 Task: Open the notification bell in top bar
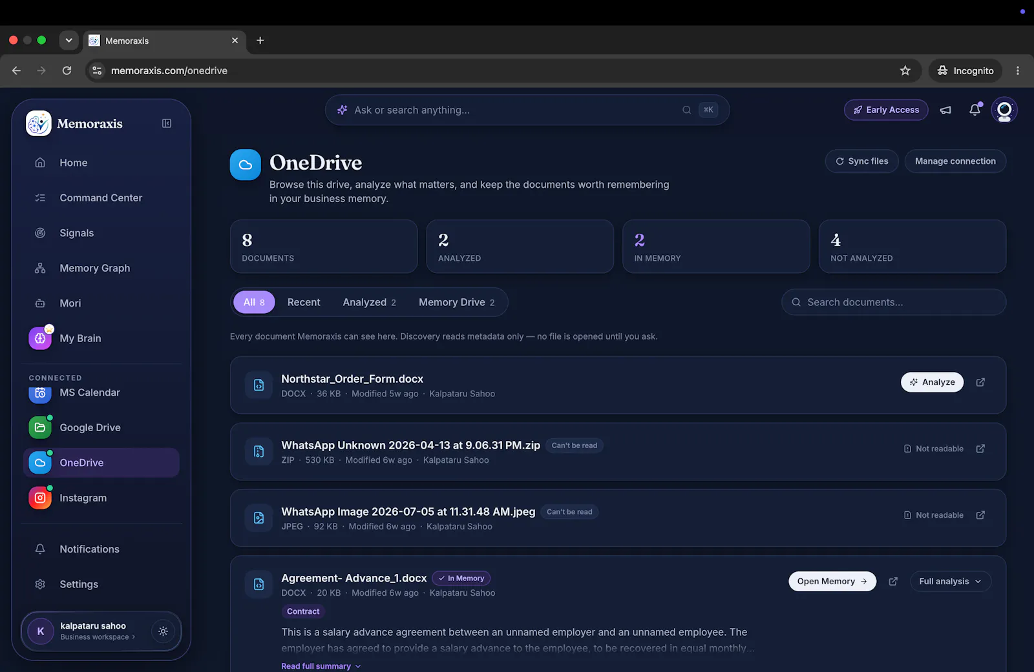tap(975, 110)
